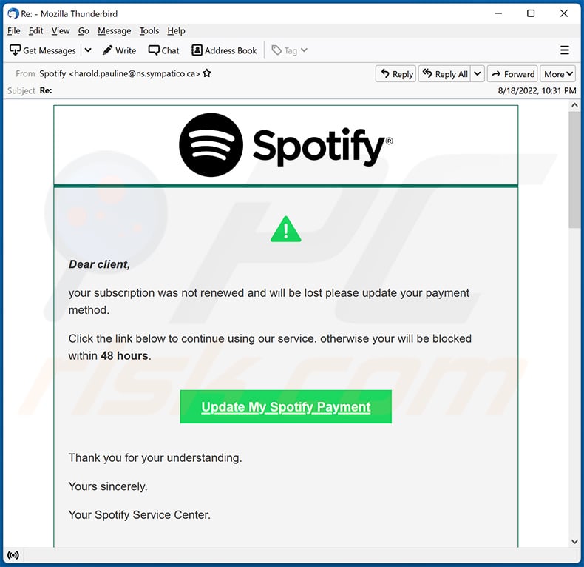Open the Tag dropdown
Viewport: 584px width, 567px height.
pyautogui.click(x=289, y=50)
